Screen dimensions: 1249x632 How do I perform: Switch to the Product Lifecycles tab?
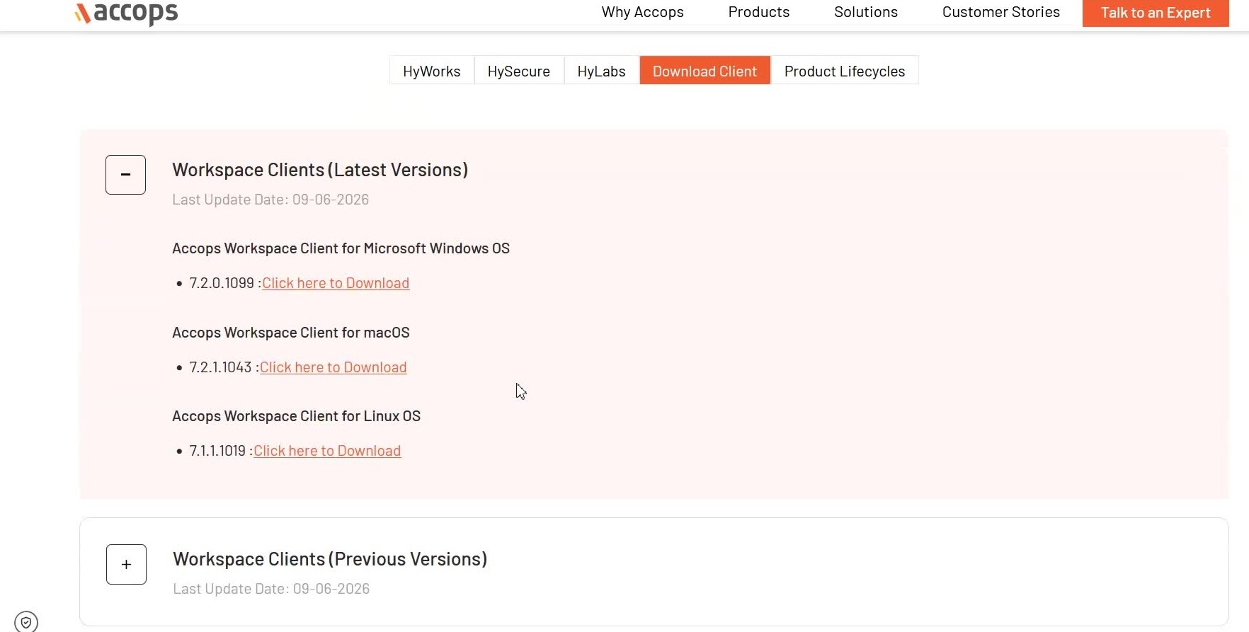pos(845,71)
